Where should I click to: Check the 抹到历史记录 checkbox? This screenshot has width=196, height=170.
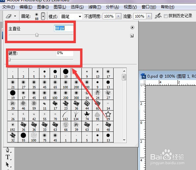(x=166, y=16)
